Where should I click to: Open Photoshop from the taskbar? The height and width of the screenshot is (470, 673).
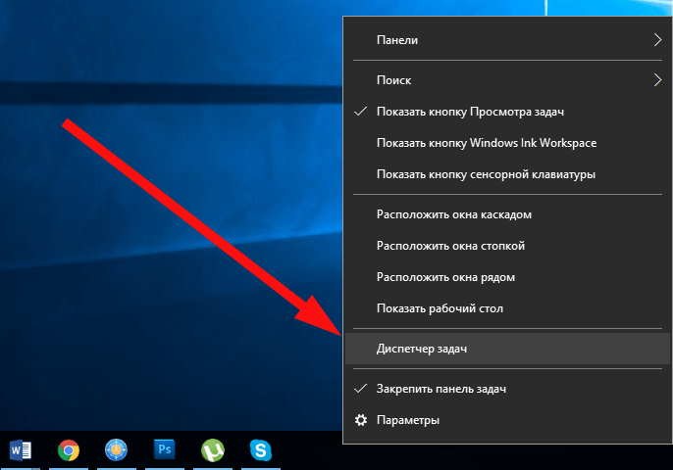point(165,449)
